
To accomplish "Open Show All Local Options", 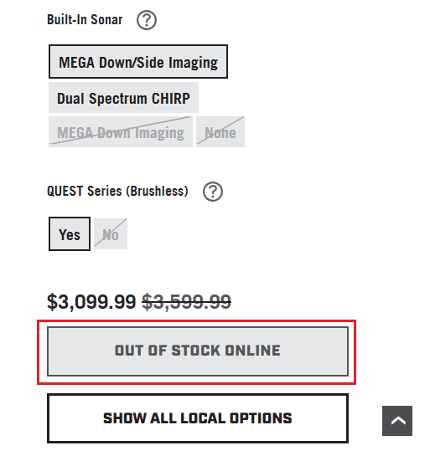I will pyautogui.click(x=198, y=418).
